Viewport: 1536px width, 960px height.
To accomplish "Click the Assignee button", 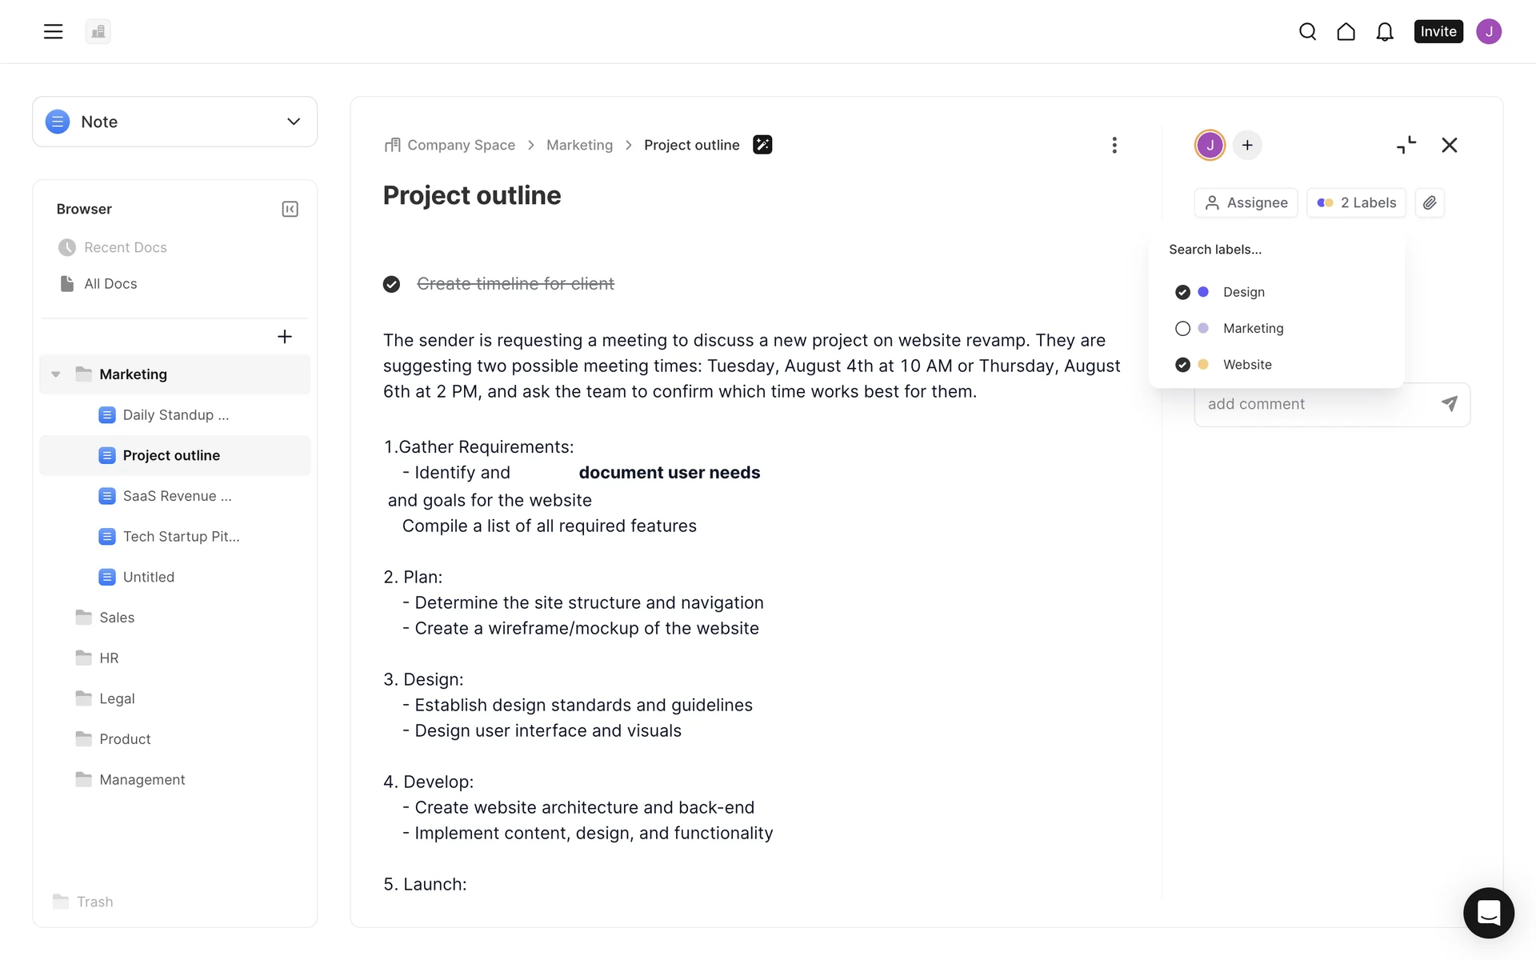I will click(x=1246, y=202).
